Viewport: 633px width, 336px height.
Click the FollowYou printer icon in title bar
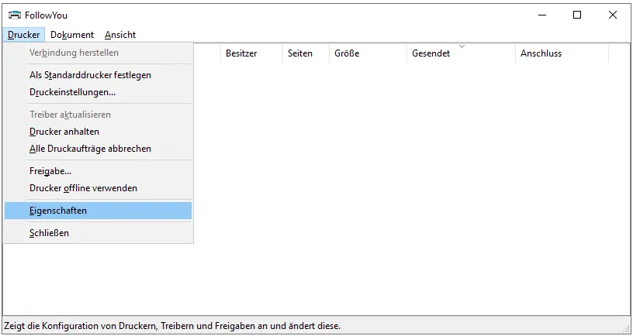click(x=14, y=15)
